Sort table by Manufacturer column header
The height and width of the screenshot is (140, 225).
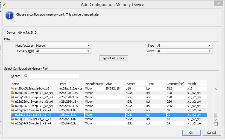[x=95, y=84]
